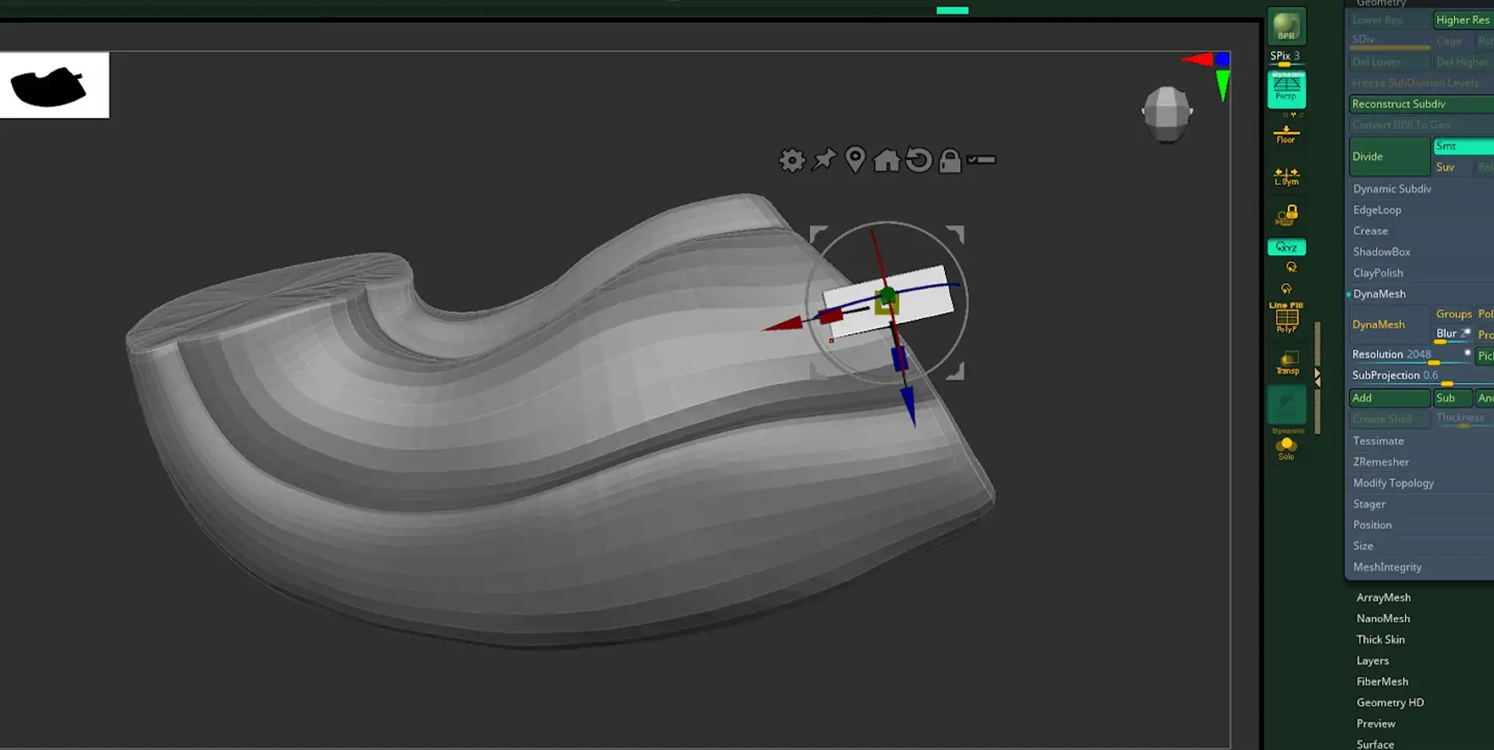Expand the MeshIntegrity section
Image resolution: width=1494 pixels, height=750 pixels.
point(1387,567)
